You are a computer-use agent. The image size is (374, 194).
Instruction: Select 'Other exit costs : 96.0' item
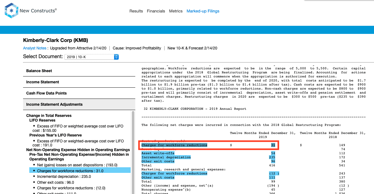(55, 182)
